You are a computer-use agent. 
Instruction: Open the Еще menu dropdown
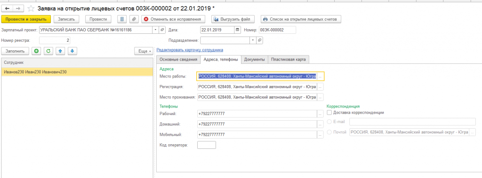[144, 51]
